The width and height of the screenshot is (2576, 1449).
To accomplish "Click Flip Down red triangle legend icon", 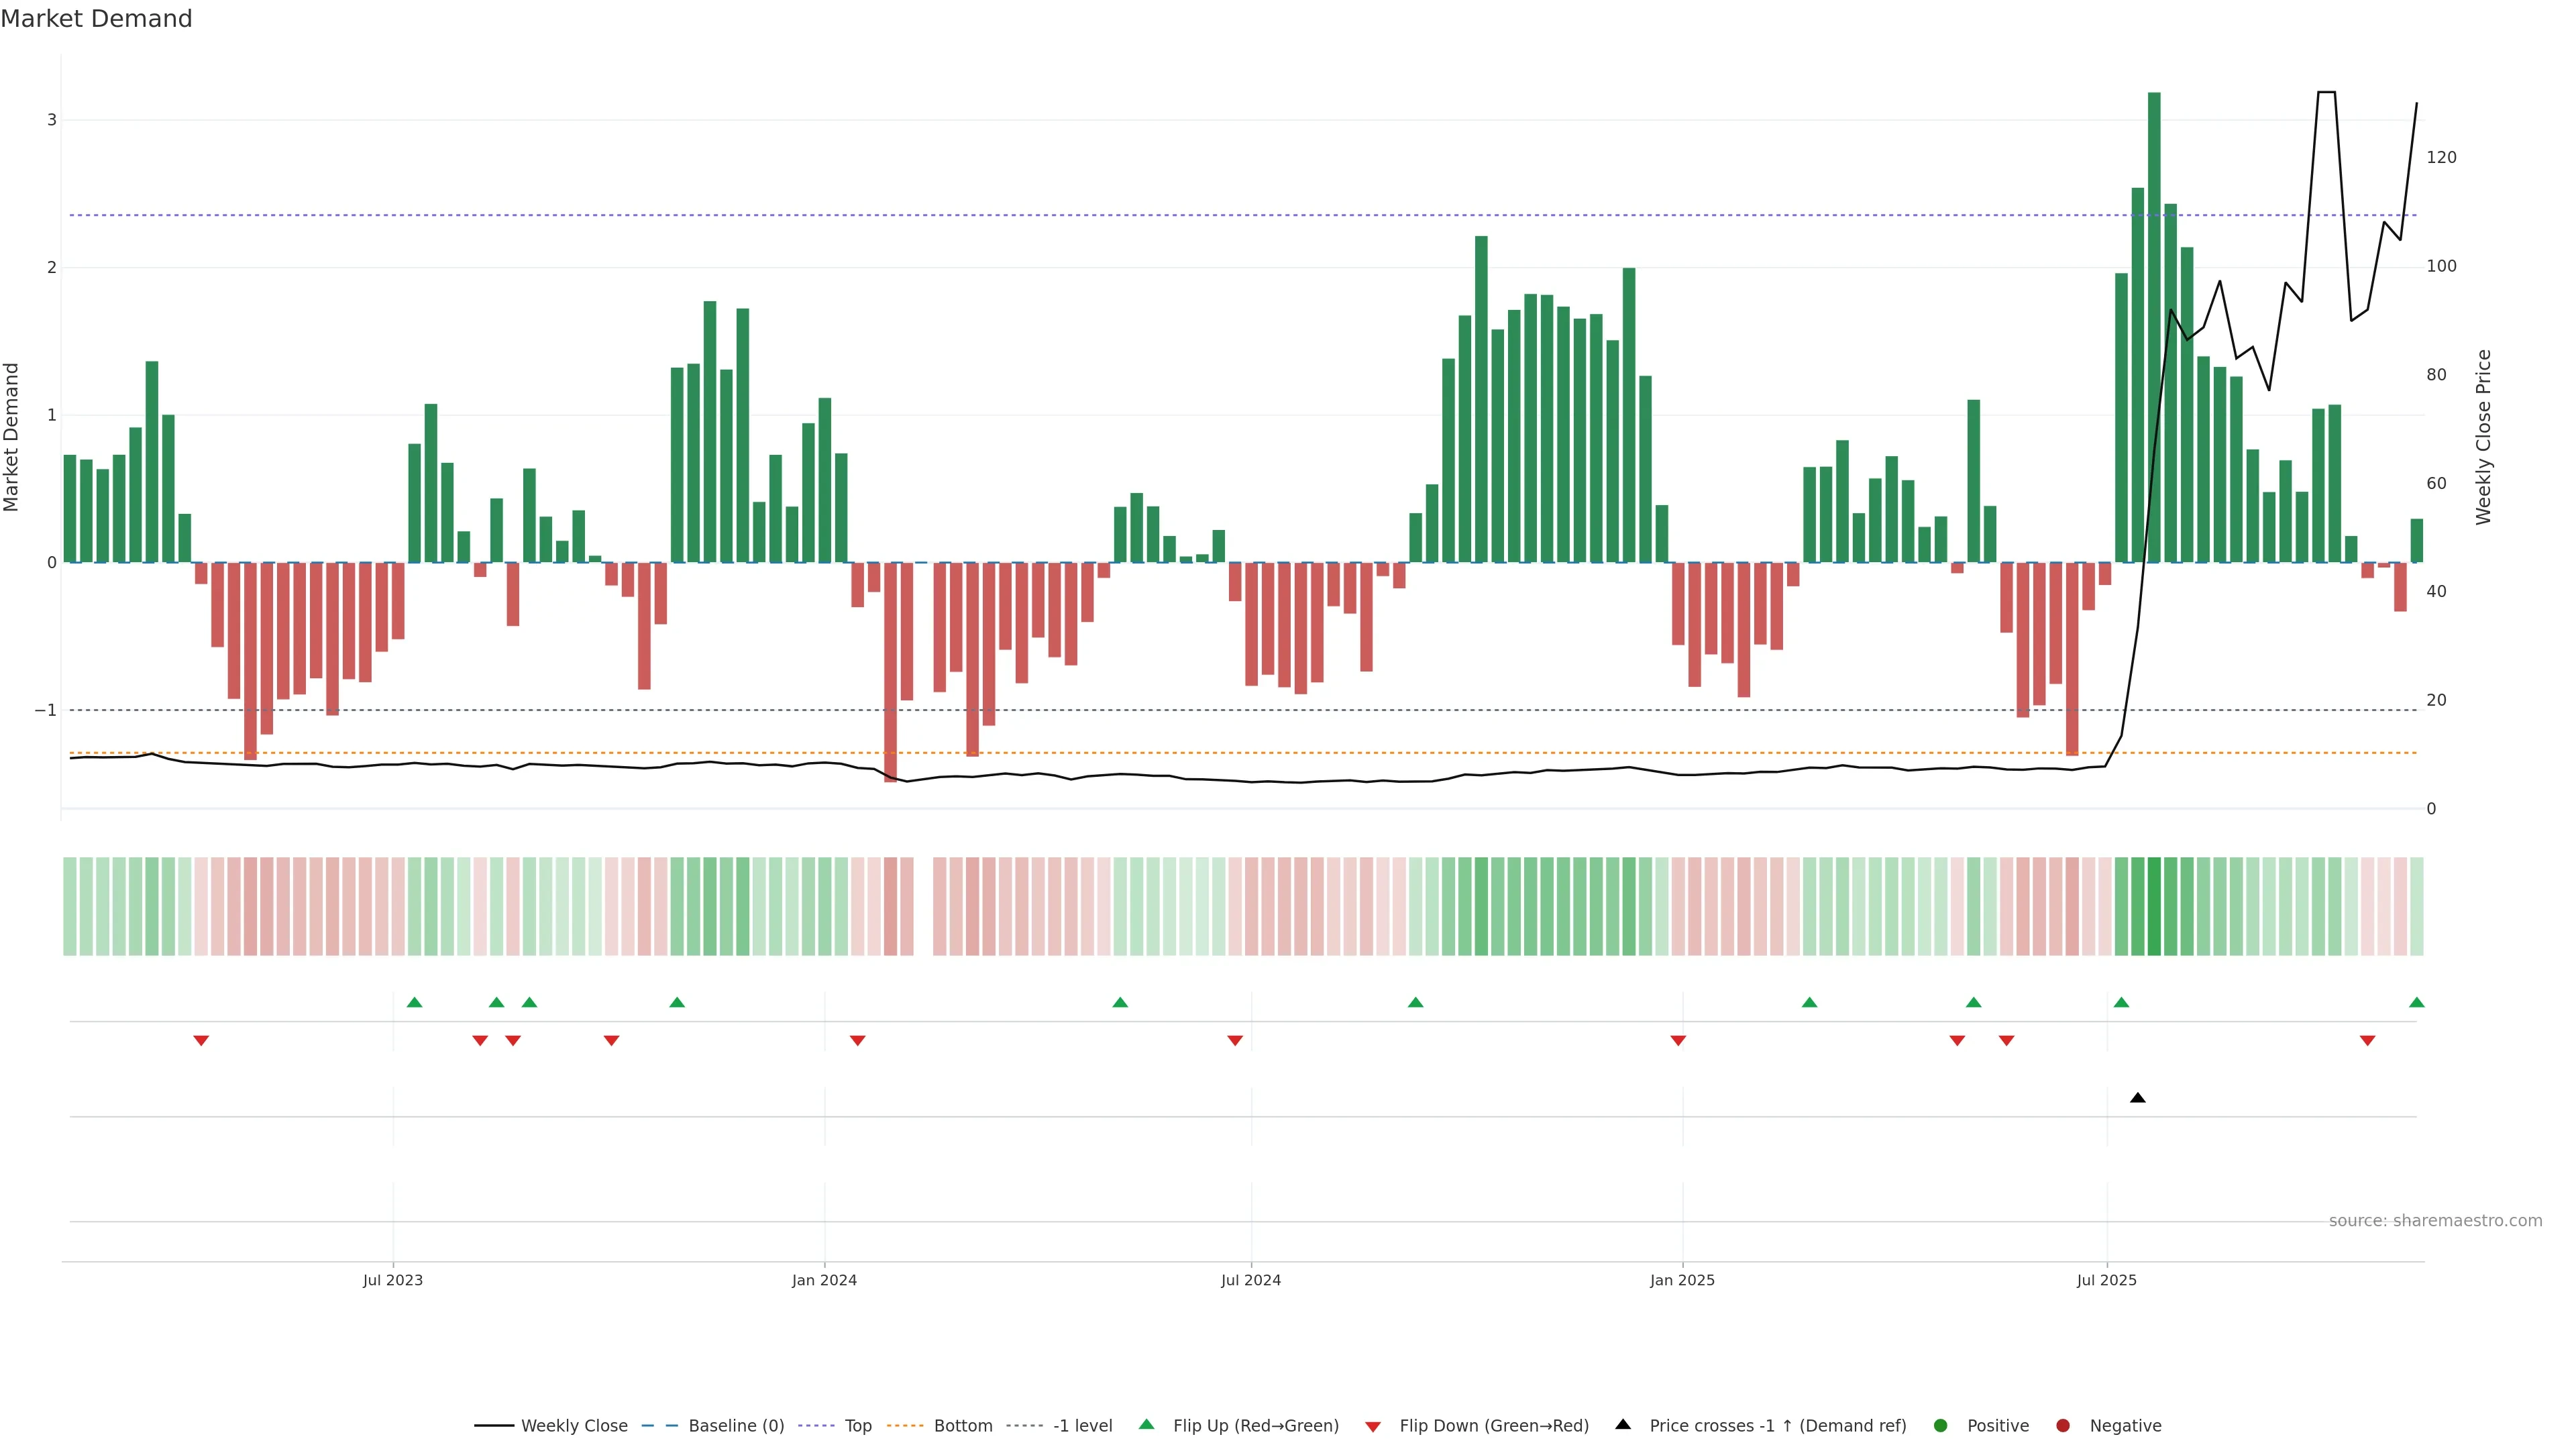I will 1373,1427.
